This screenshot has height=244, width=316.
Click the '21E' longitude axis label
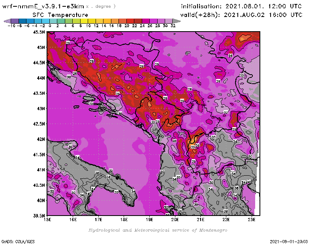(201, 220)
